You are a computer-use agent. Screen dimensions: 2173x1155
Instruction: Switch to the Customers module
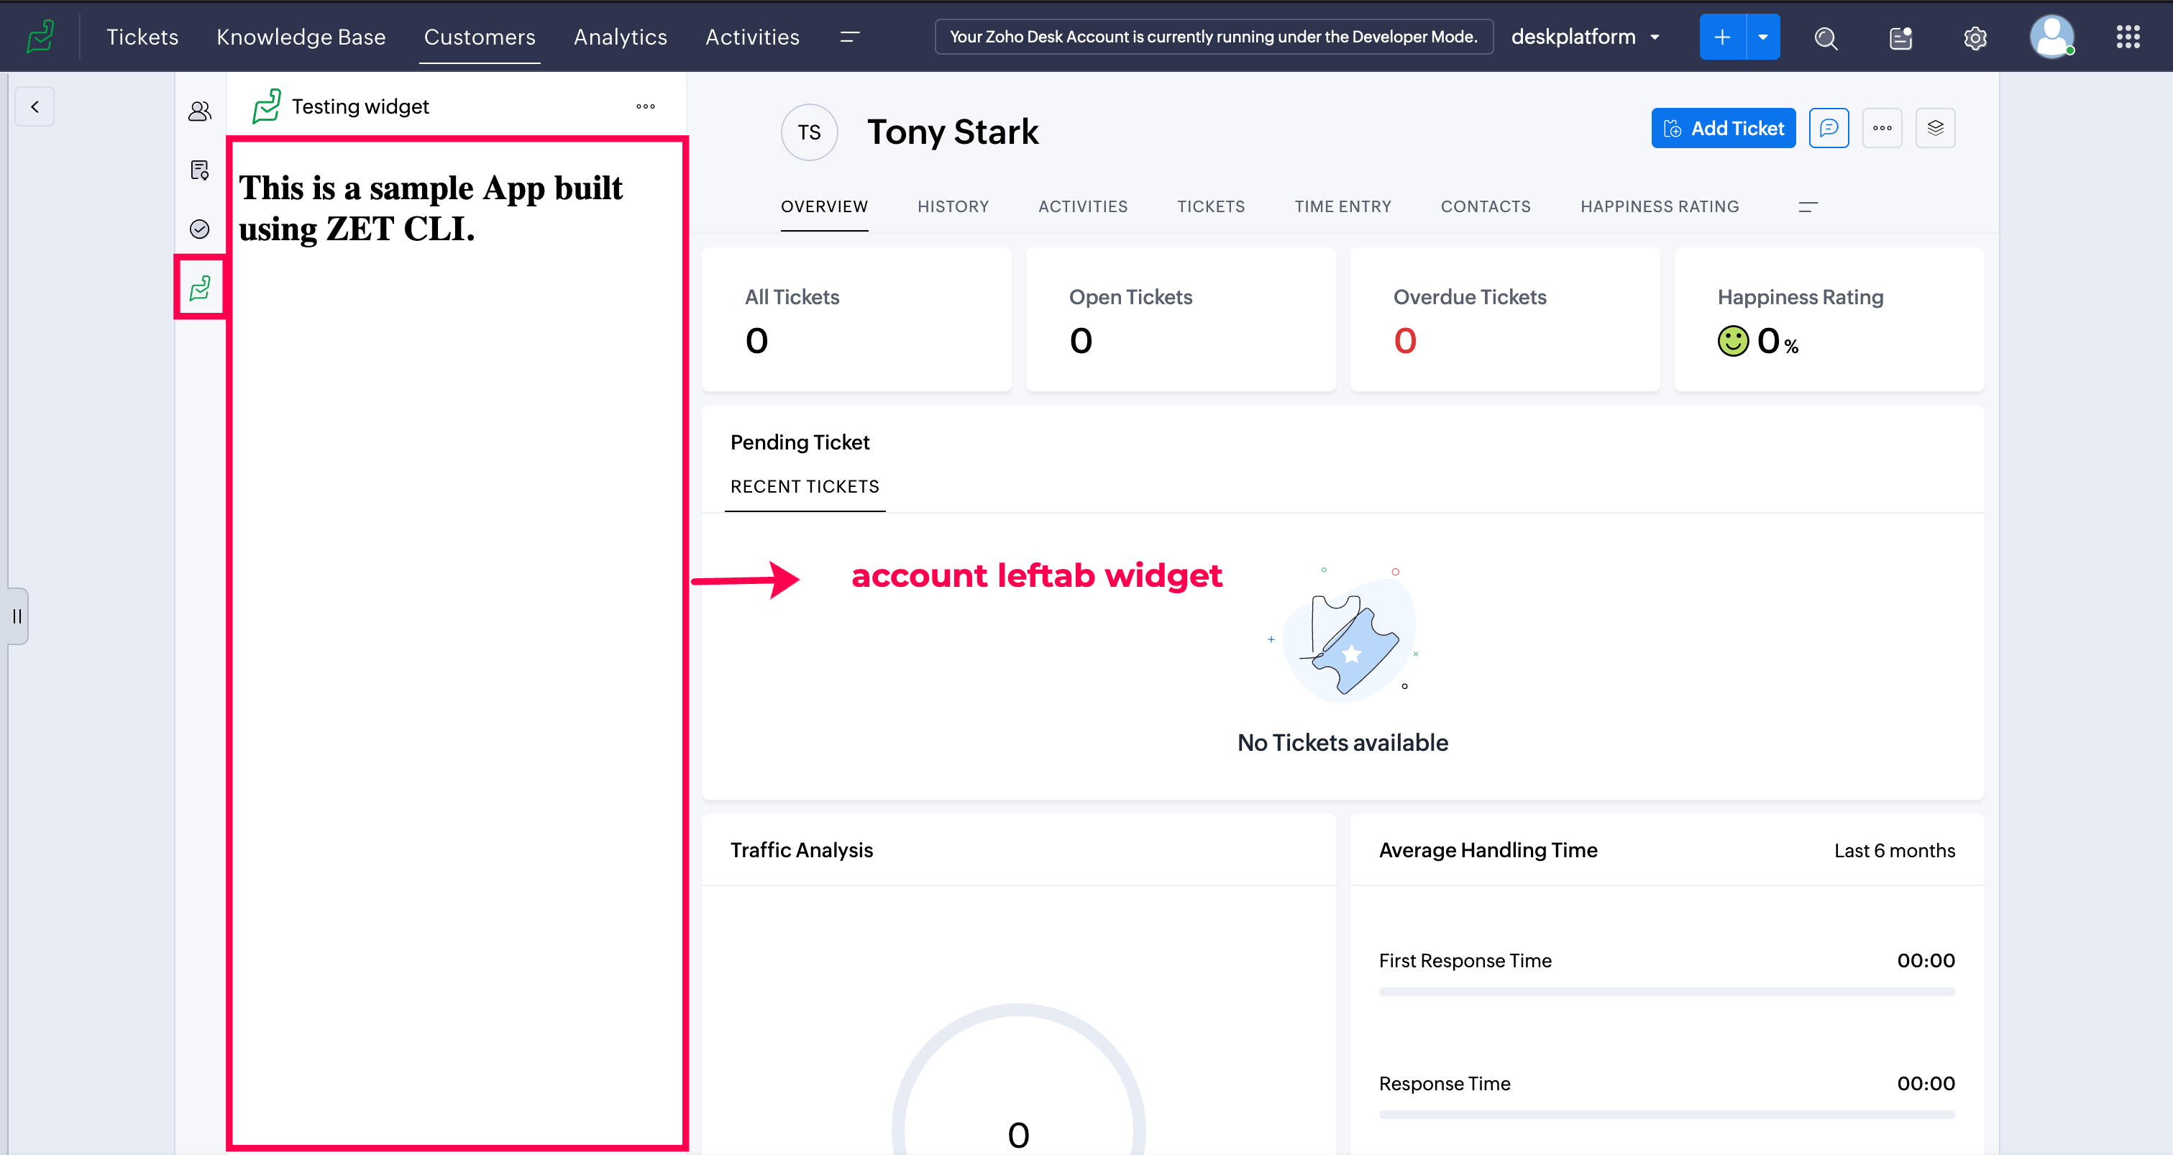479,36
